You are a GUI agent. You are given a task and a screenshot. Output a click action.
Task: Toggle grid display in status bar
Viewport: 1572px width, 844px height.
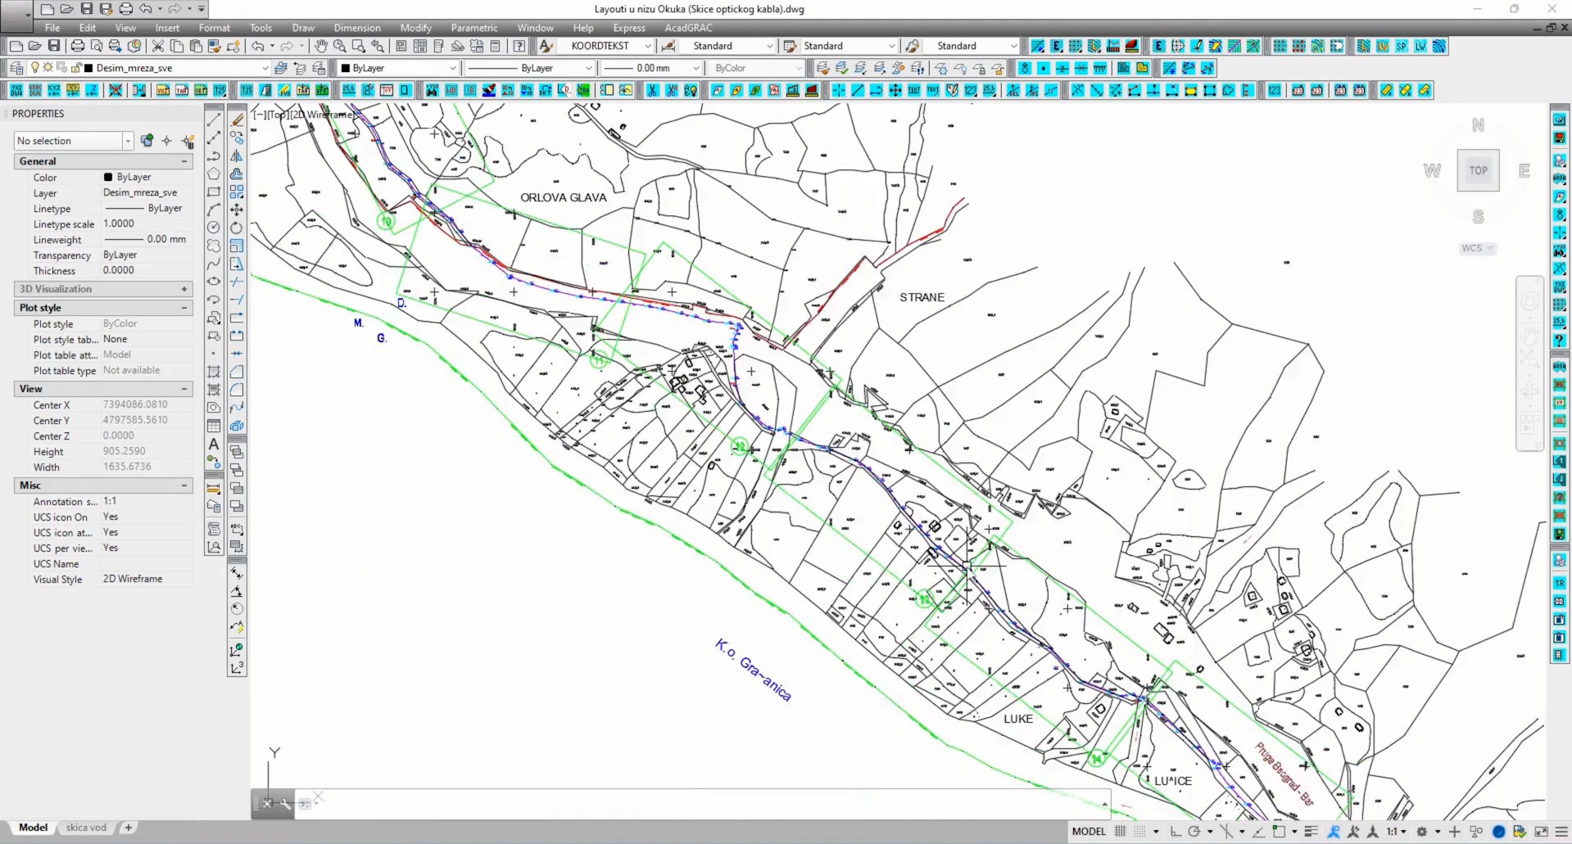[x=1120, y=831]
